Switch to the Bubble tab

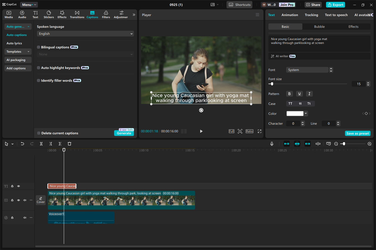[x=319, y=26]
